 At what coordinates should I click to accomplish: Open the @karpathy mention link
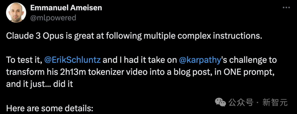click(x=200, y=60)
